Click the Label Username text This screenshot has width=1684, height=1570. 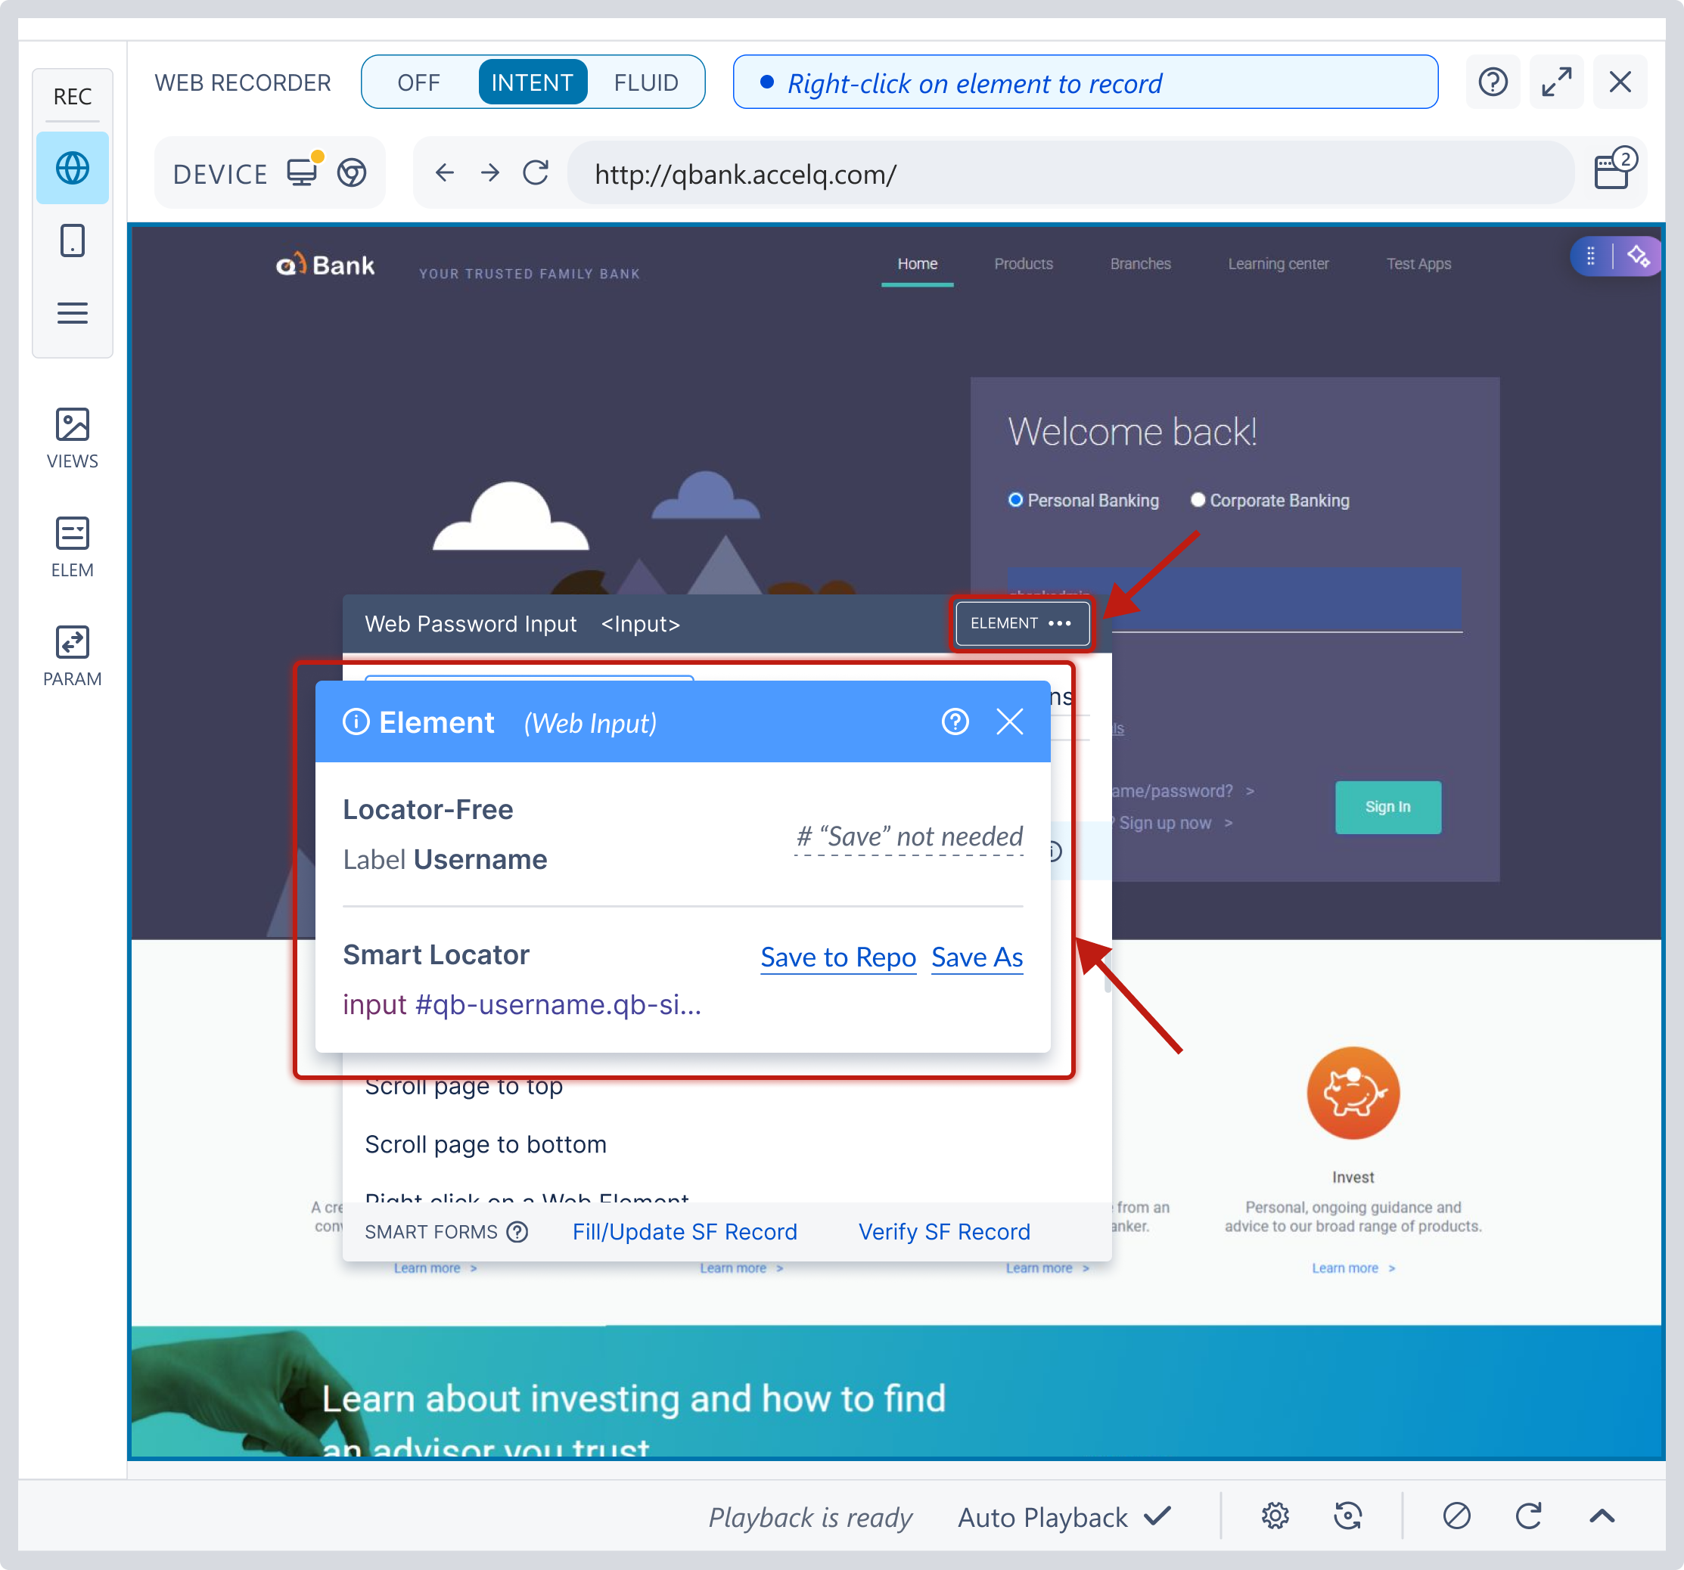(x=445, y=860)
